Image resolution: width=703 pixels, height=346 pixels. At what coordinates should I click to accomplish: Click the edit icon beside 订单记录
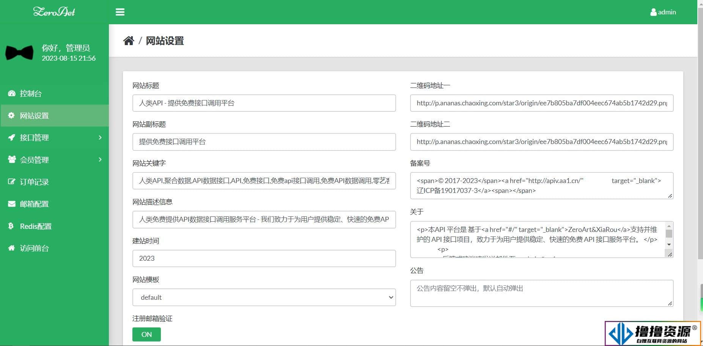[12, 182]
